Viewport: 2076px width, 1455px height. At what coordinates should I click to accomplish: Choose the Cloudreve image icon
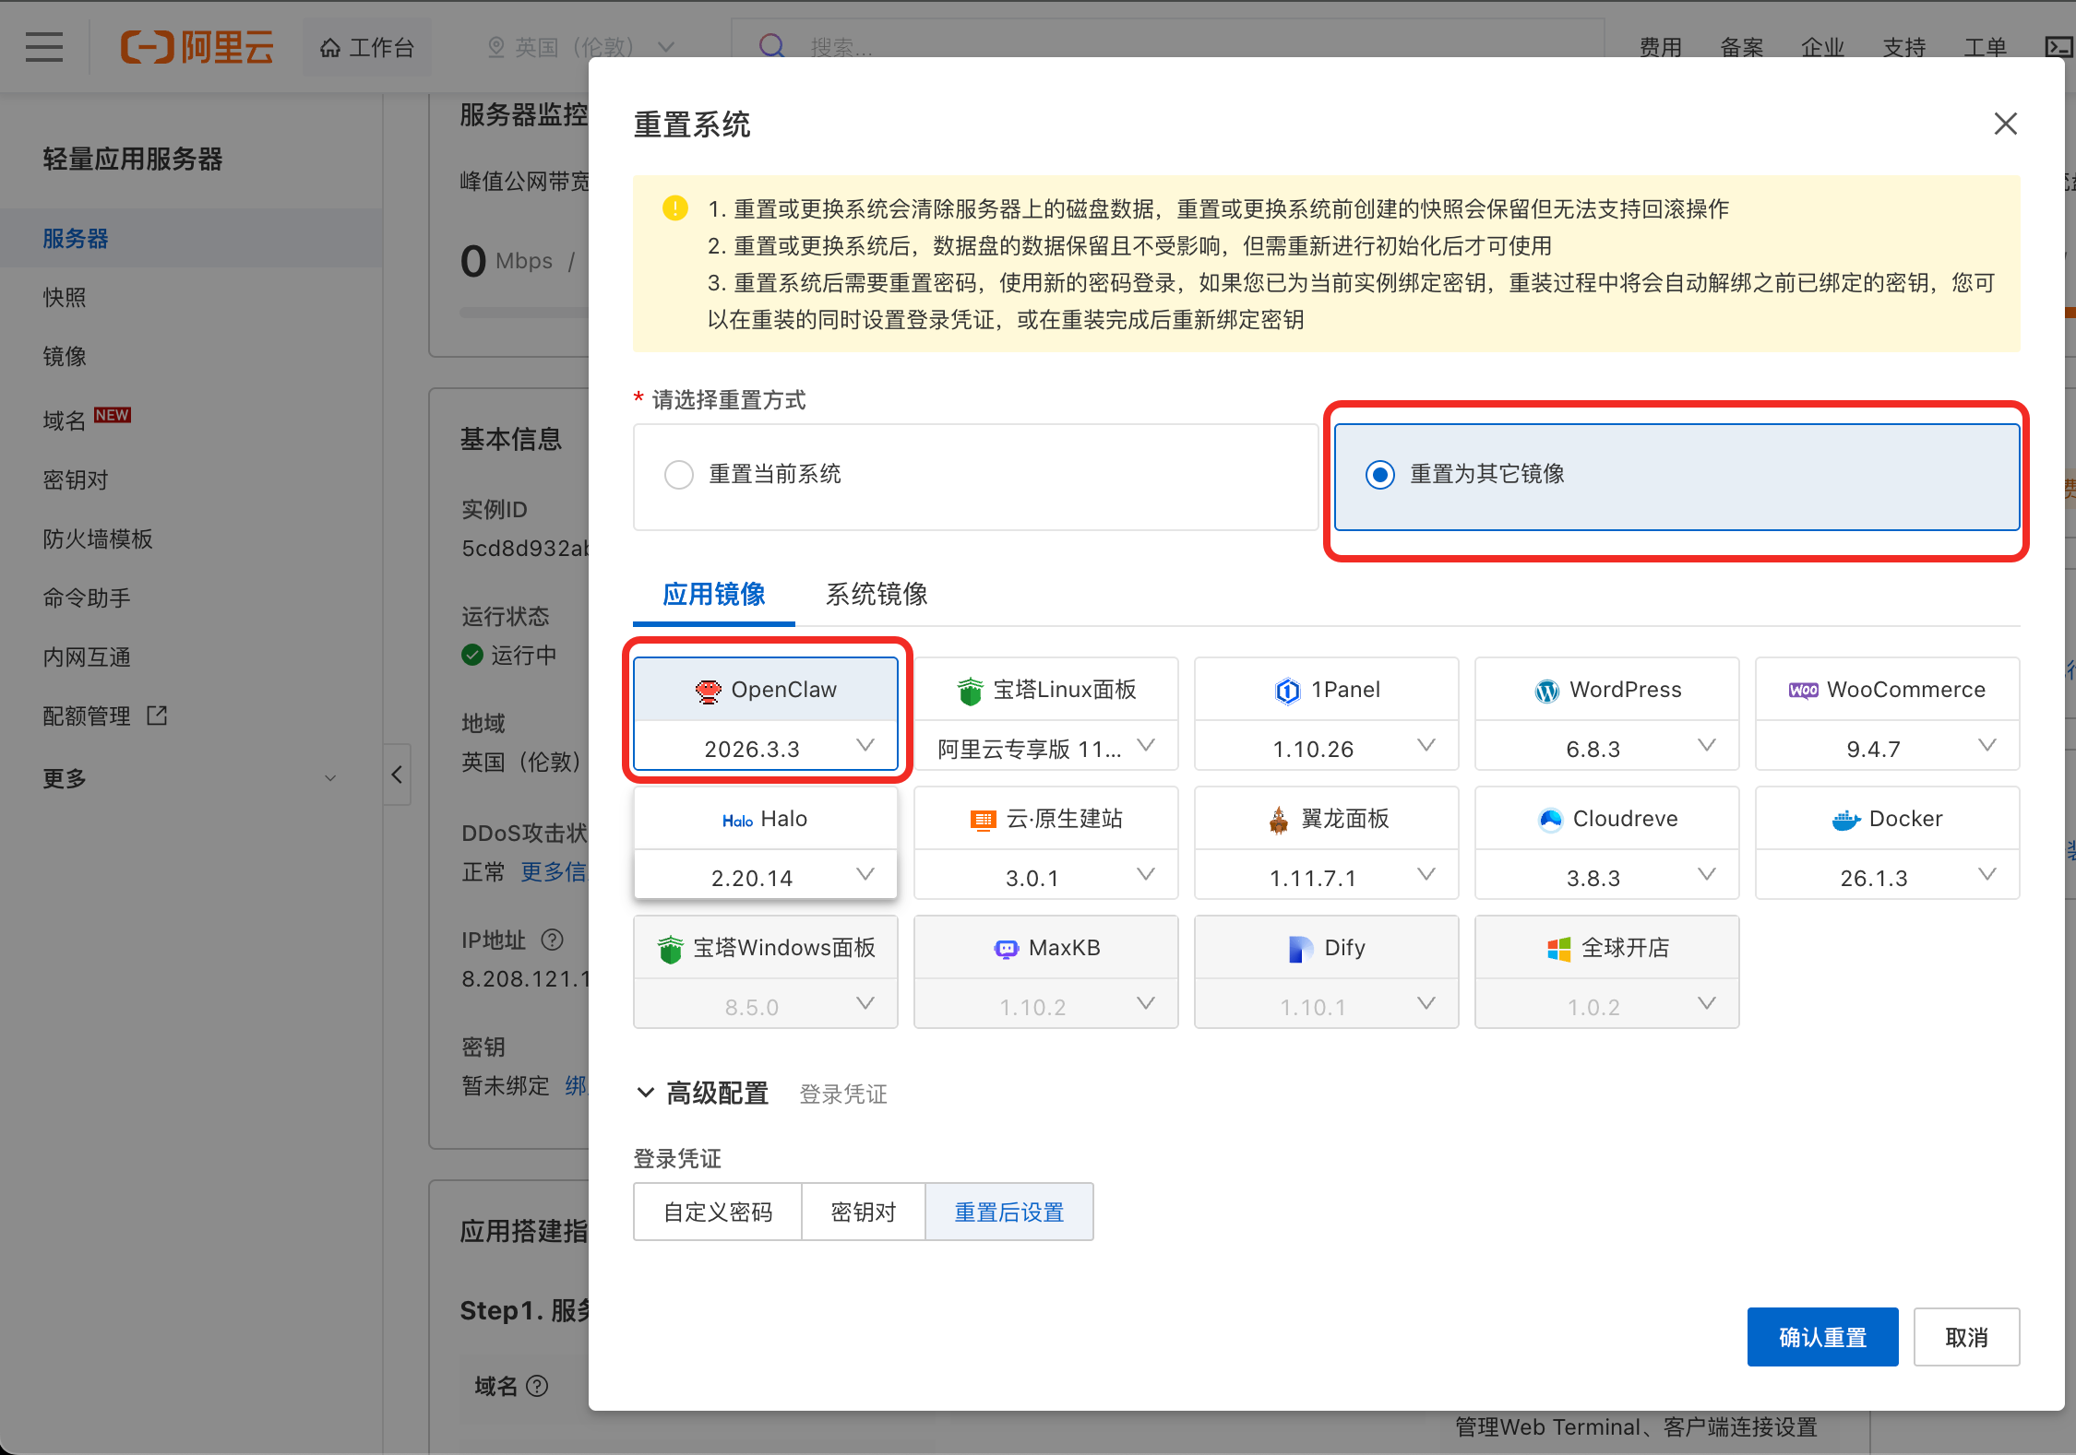coord(1550,820)
